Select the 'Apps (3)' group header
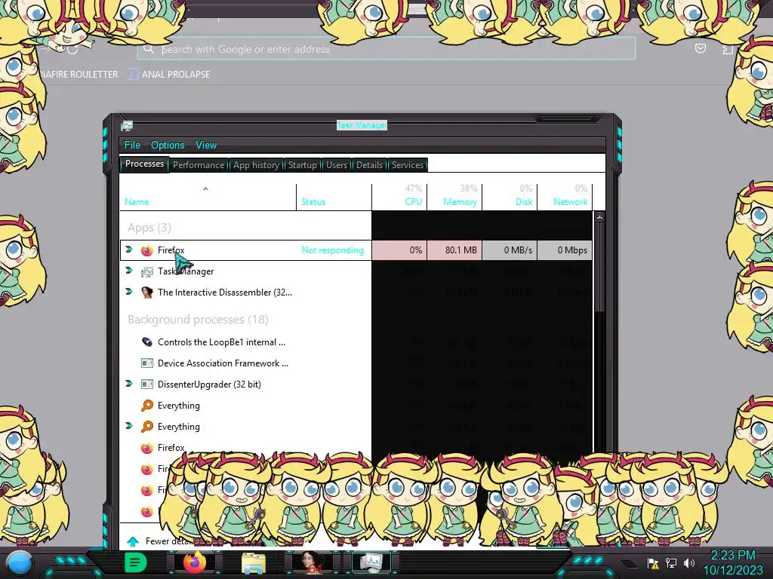 149,228
